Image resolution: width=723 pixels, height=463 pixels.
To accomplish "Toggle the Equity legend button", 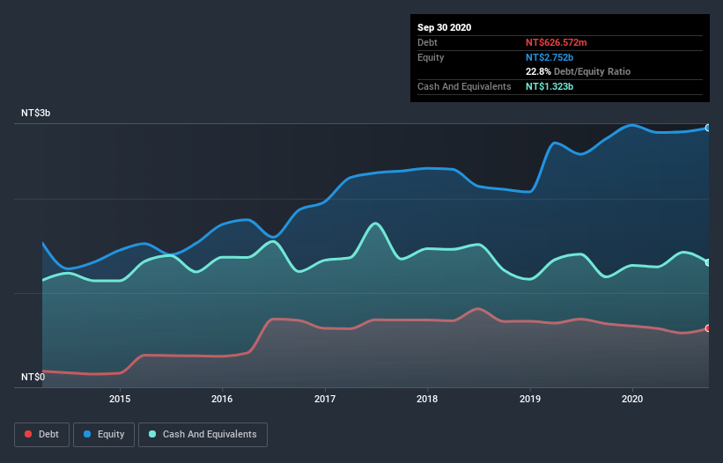I will (x=104, y=435).
